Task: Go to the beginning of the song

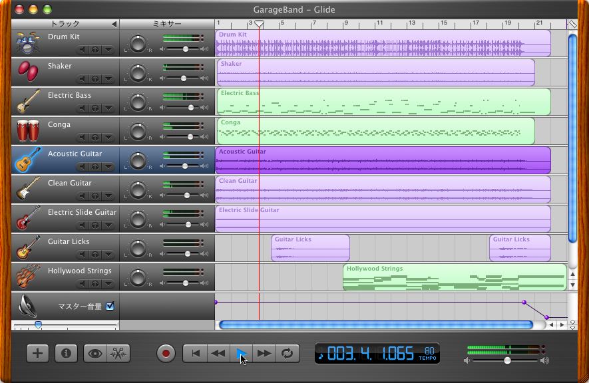Action: [195, 353]
